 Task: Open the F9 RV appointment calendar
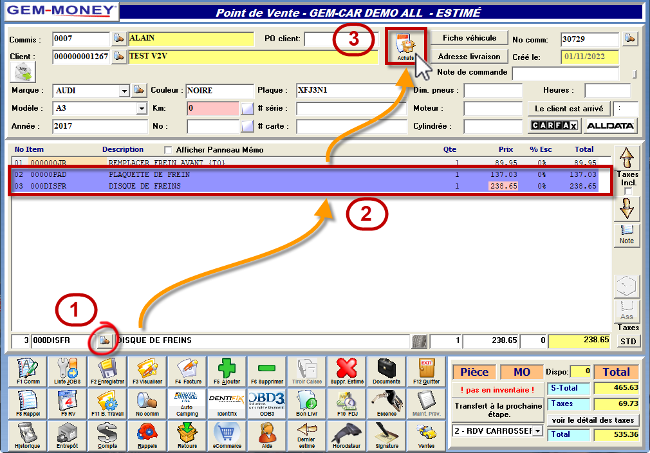coord(68,403)
